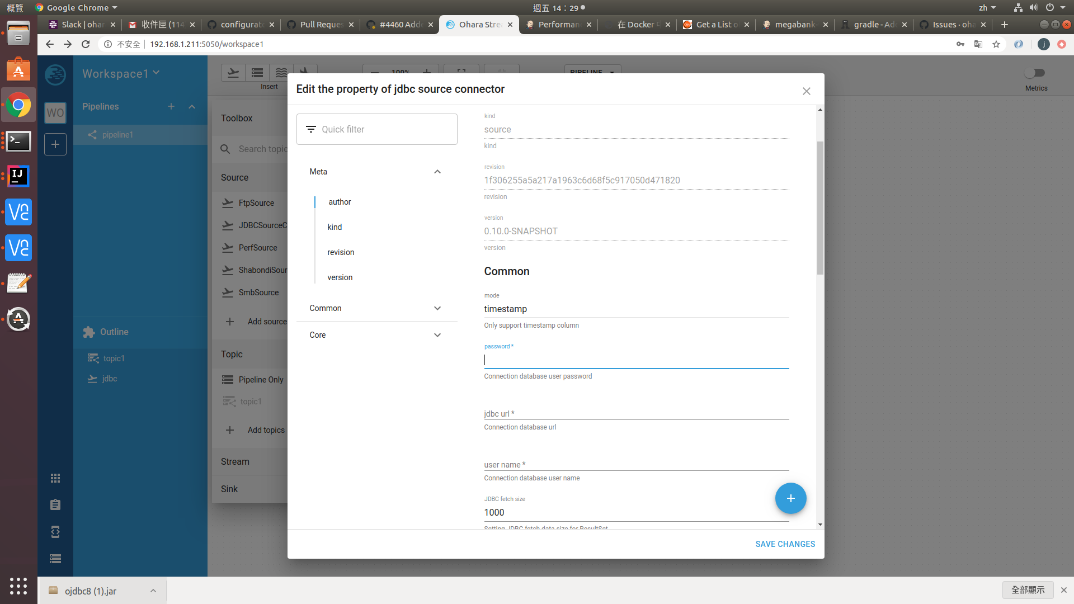1074x604 pixels.
Task: Click the dialog vertical scrollbar thumb
Action: tap(820, 208)
